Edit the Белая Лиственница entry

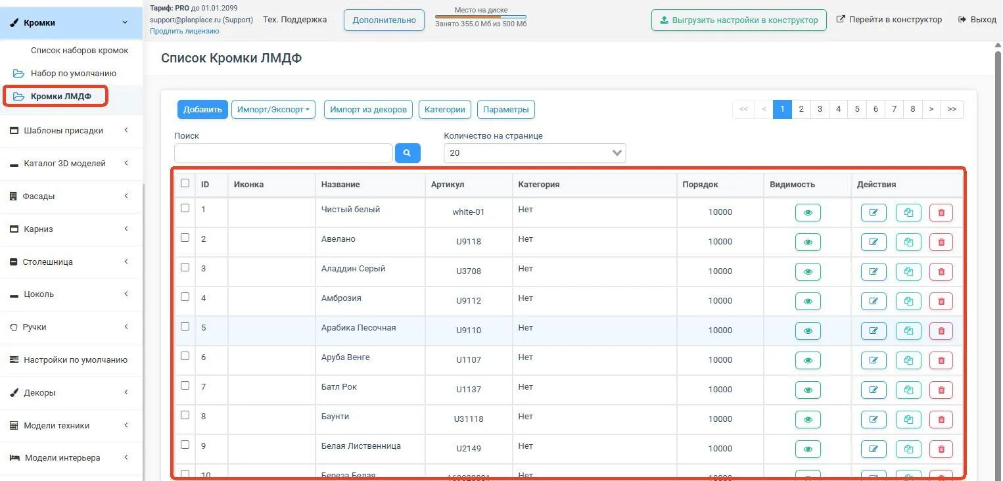click(874, 449)
